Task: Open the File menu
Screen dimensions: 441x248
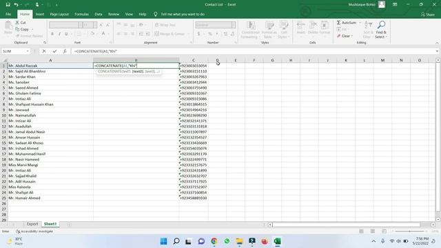Action: [8, 14]
